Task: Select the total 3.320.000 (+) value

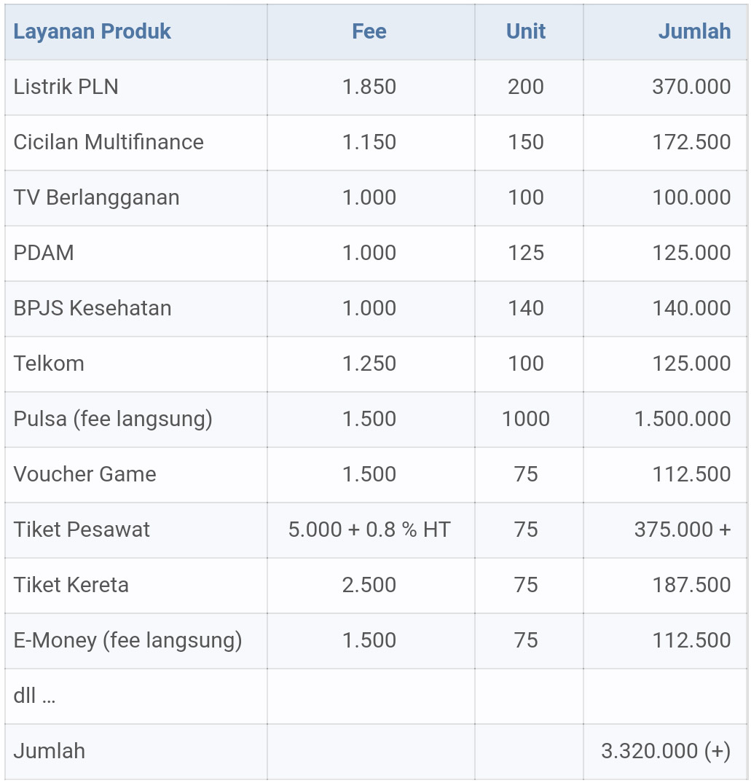Action: click(x=666, y=752)
